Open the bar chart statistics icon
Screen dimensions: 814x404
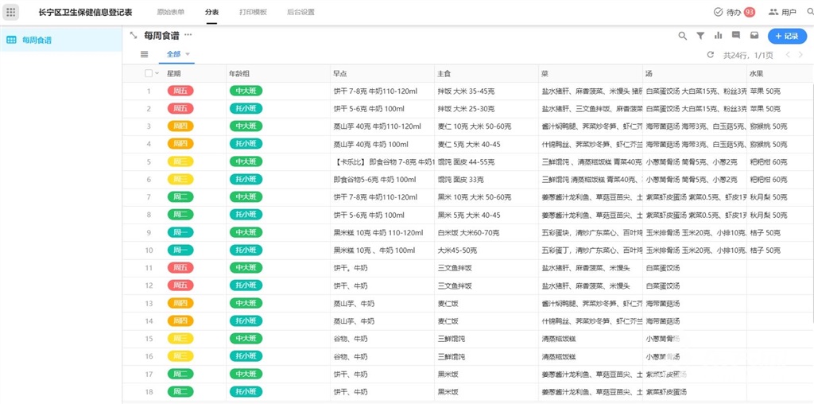pyautogui.click(x=719, y=36)
